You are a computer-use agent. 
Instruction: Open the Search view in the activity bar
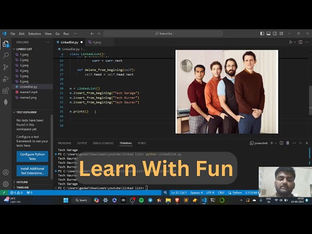point(6,55)
